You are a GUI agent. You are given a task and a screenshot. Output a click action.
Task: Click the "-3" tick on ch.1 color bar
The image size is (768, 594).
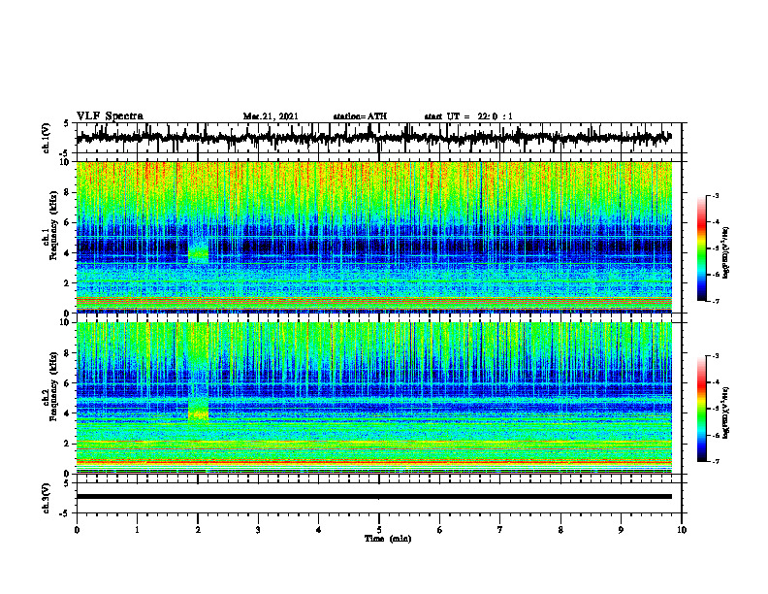click(x=715, y=196)
